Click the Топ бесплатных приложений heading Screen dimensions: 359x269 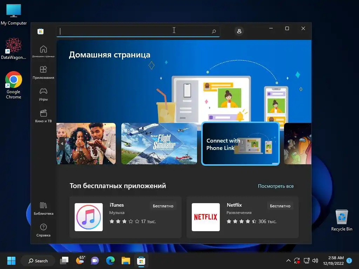(x=118, y=186)
